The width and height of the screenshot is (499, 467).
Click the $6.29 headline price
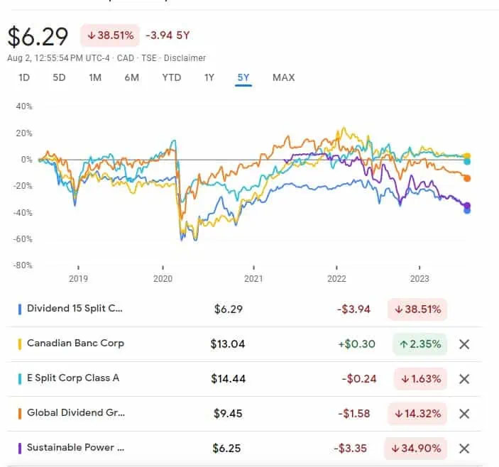coord(38,37)
